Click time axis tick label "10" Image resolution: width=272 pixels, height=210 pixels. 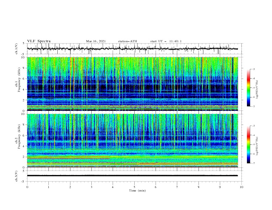point(241,187)
